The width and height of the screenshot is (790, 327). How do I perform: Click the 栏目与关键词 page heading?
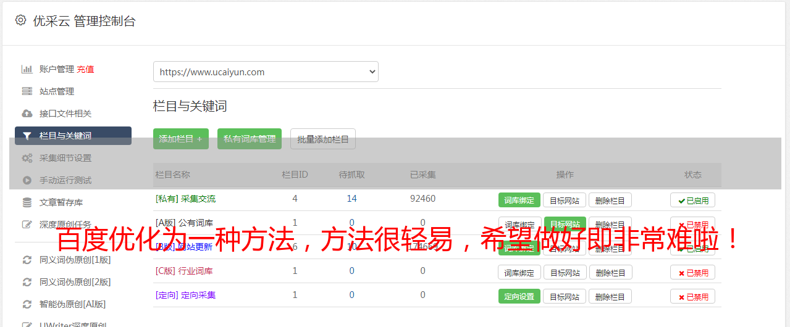tap(190, 106)
